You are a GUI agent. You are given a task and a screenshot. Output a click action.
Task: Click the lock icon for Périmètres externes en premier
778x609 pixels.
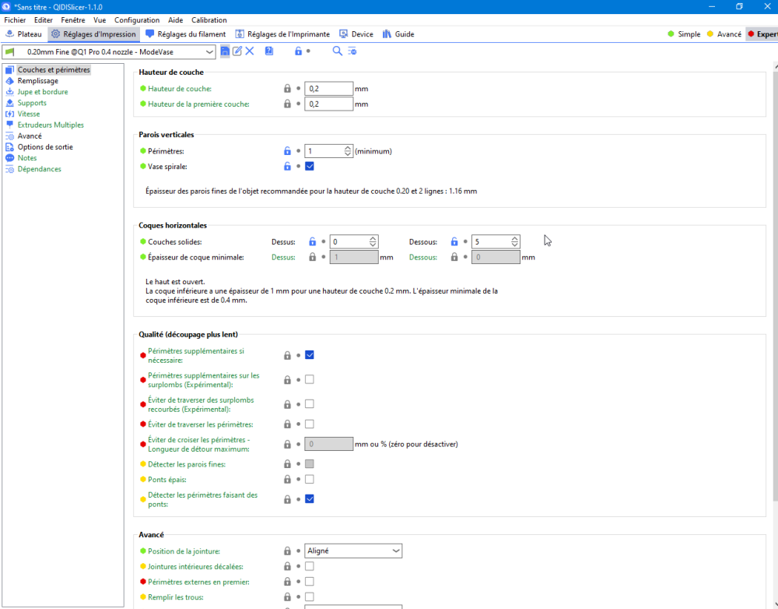click(287, 582)
